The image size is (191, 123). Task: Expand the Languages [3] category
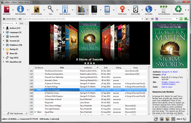click(3, 32)
